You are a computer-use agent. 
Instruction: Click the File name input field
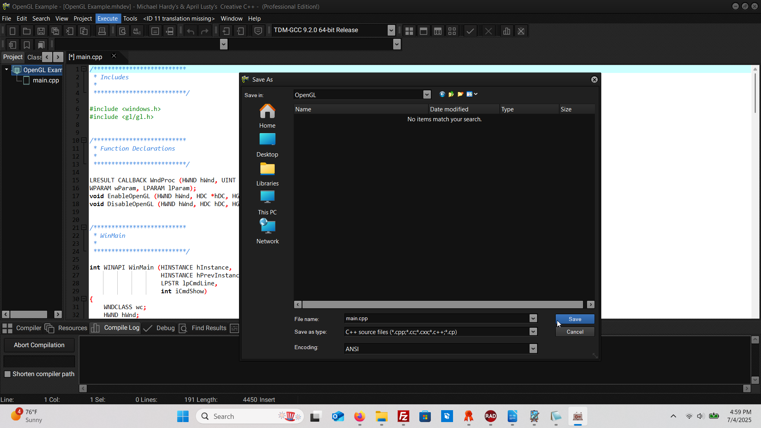pos(437,318)
